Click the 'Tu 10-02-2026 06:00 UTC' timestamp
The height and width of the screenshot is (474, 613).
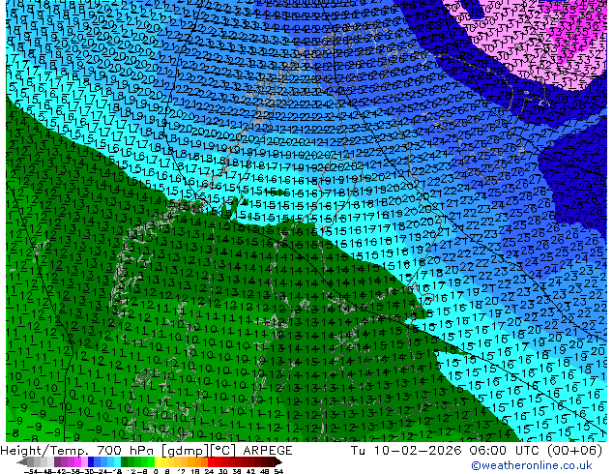(x=446, y=451)
